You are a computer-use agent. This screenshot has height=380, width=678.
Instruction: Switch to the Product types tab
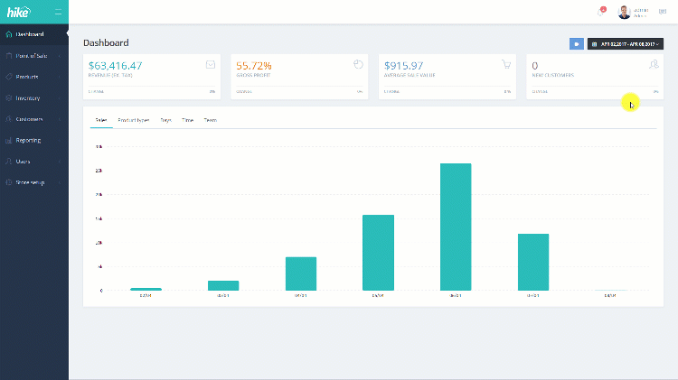(x=134, y=120)
